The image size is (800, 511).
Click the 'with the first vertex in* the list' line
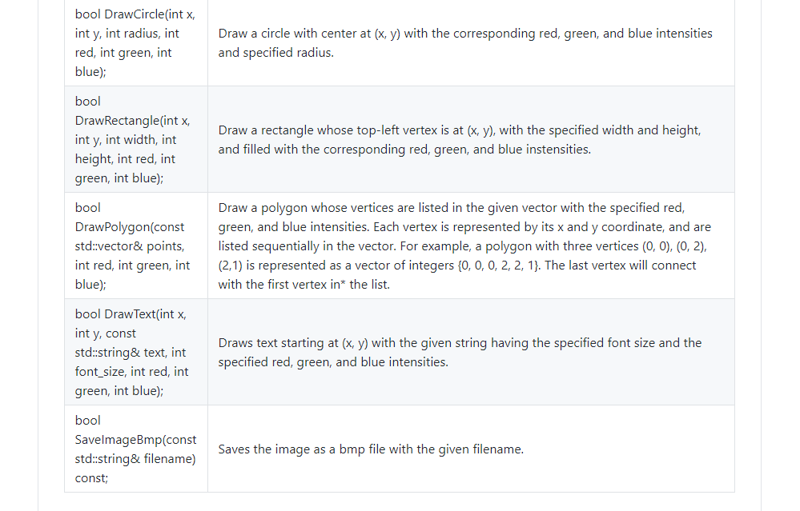[x=304, y=285]
